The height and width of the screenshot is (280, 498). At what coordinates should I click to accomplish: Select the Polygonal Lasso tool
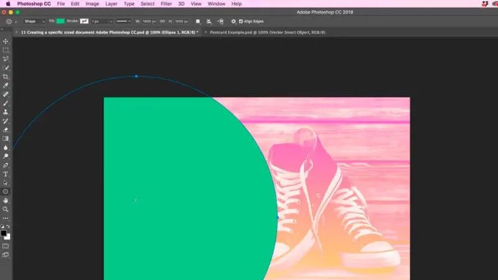click(6, 59)
